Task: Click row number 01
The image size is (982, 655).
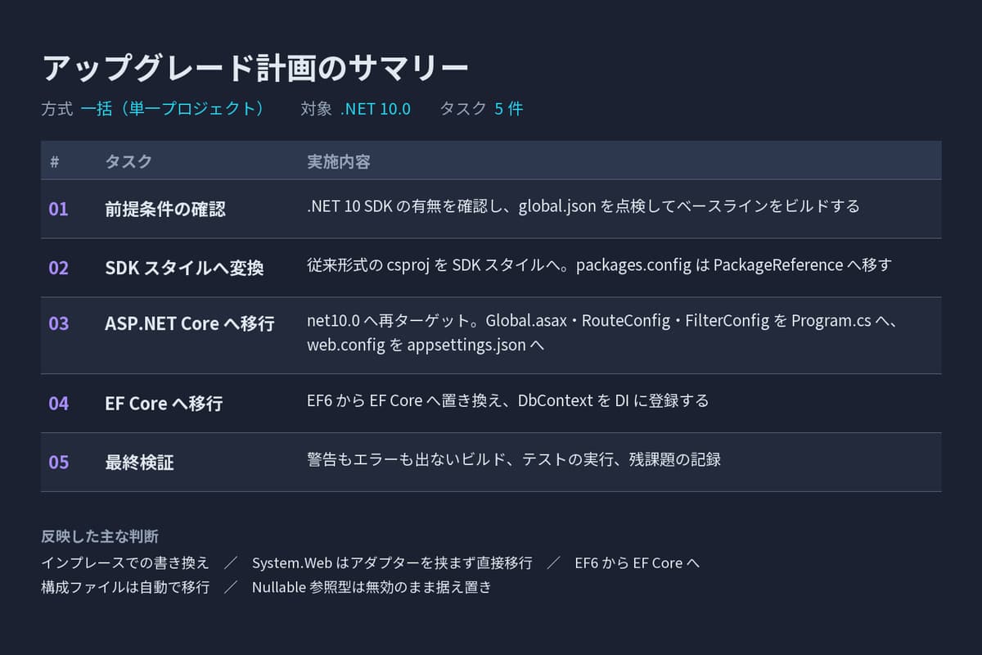Action: point(59,209)
